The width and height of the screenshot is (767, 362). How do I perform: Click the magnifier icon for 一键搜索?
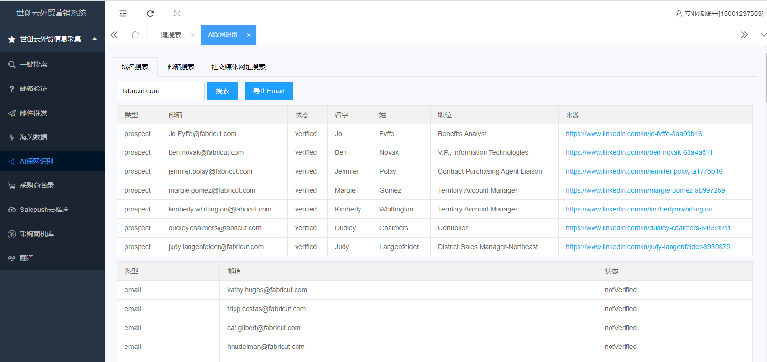point(12,64)
